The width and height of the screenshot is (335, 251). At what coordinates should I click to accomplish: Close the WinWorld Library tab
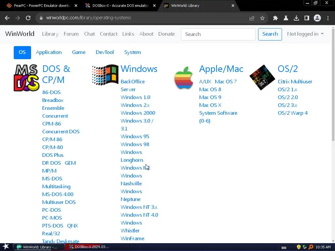[x=233, y=6]
